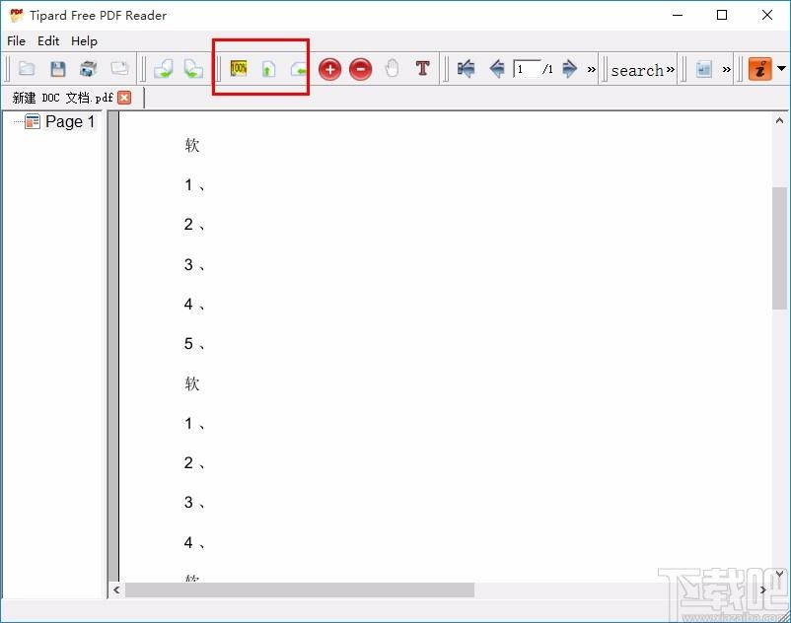This screenshot has width=791, height=623.
Task: Go to next page arrow
Action: coord(569,69)
